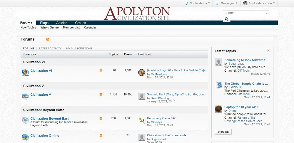The width and height of the screenshot is (294, 143).
Task: Open 'Laptop for 16 year old?' topic
Action: pos(241,107)
